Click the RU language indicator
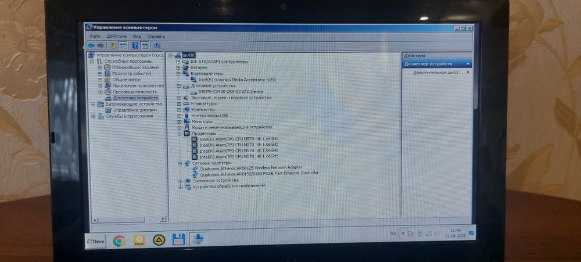Image resolution: width=581 pixels, height=262 pixels. tap(393, 233)
